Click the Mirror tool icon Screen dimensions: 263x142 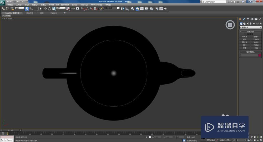click(123, 9)
